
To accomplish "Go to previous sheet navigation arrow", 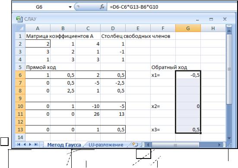I will pyautogui.click(x=25, y=145).
